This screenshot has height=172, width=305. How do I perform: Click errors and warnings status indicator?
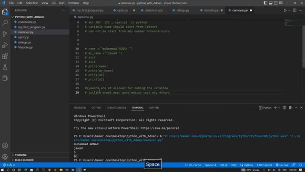[x=9, y=165]
